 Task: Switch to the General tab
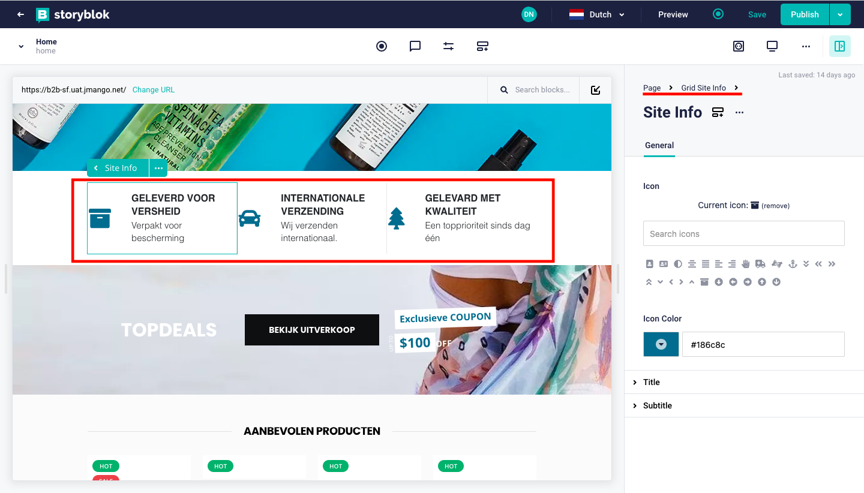[x=659, y=145]
